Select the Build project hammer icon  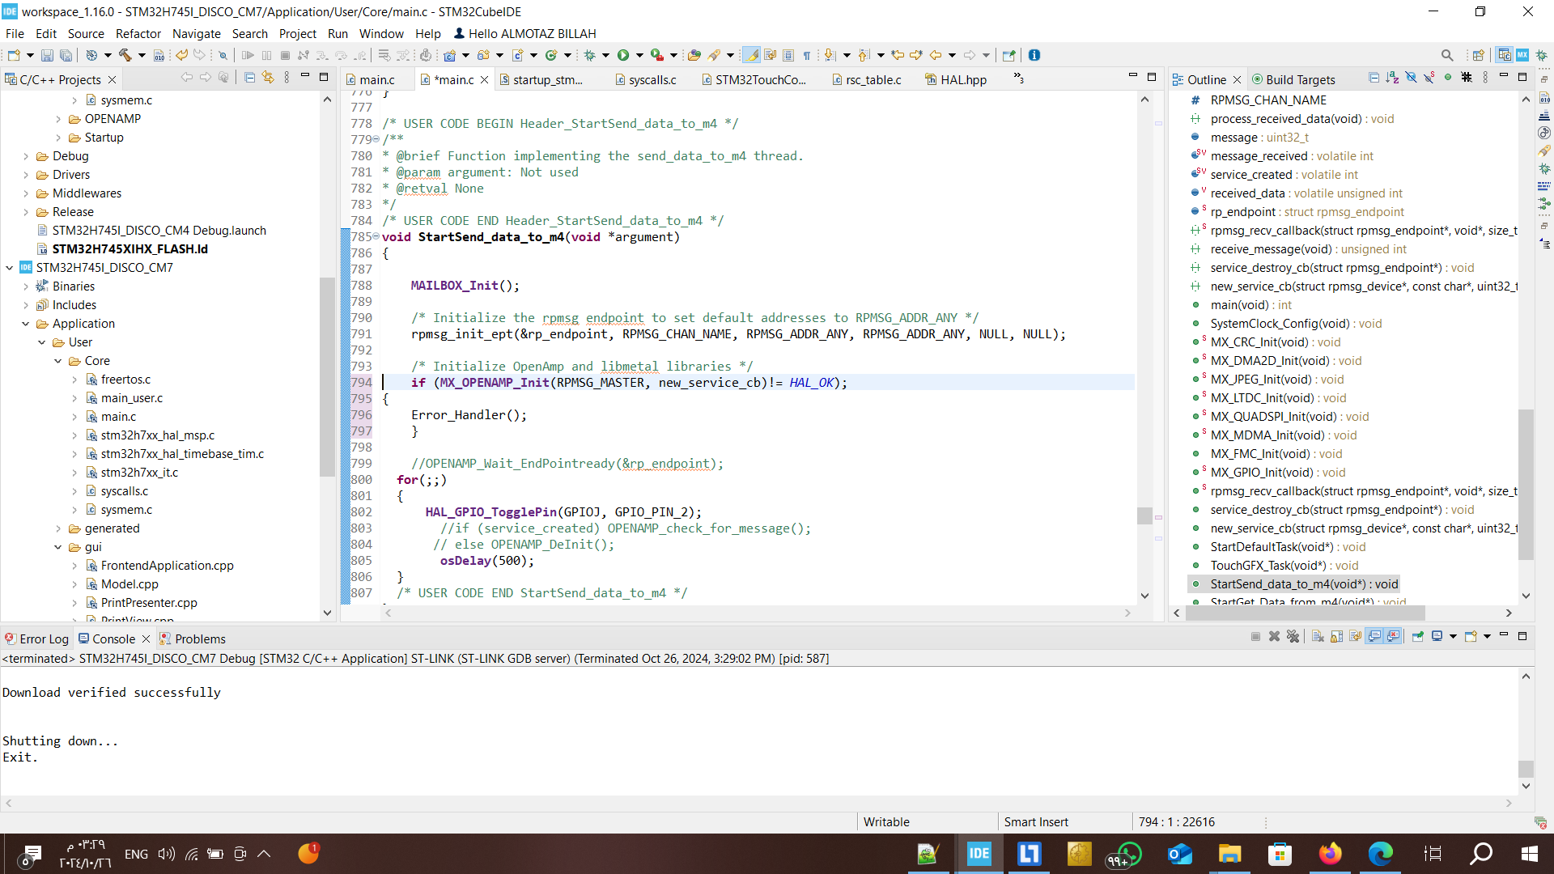tap(127, 55)
